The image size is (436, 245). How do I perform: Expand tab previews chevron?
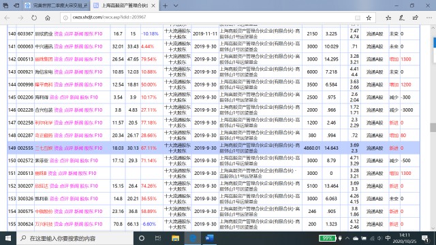(x=176, y=5)
